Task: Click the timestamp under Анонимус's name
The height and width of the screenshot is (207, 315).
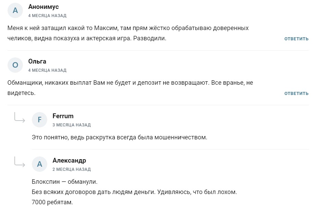Action: 47,16
